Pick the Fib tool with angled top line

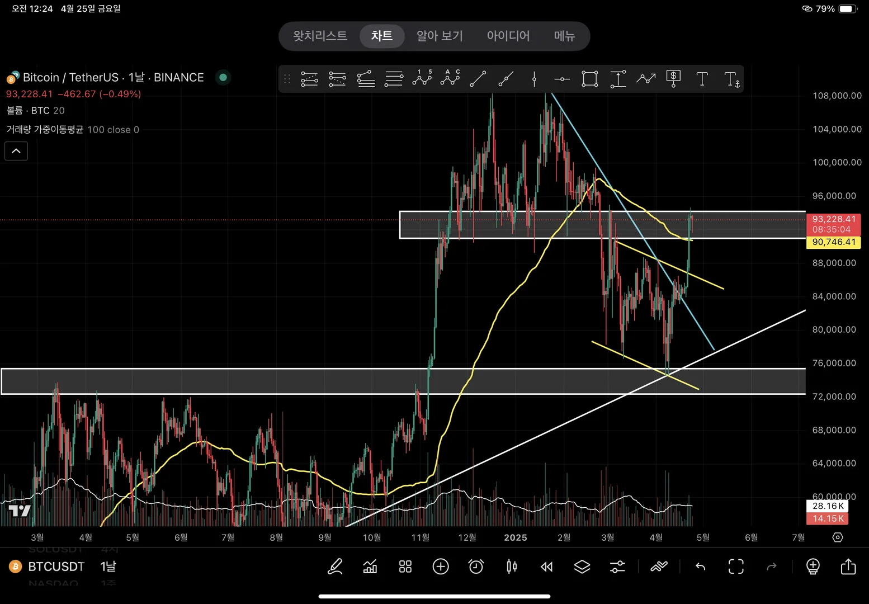click(366, 79)
